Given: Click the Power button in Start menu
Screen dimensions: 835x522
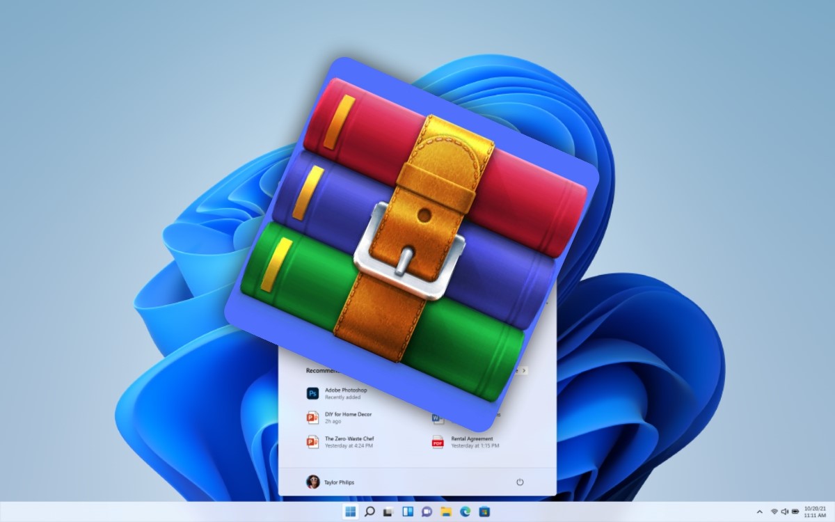Looking at the screenshot, I should coord(519,482).
